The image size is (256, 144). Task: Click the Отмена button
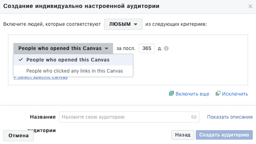point(18,136)
